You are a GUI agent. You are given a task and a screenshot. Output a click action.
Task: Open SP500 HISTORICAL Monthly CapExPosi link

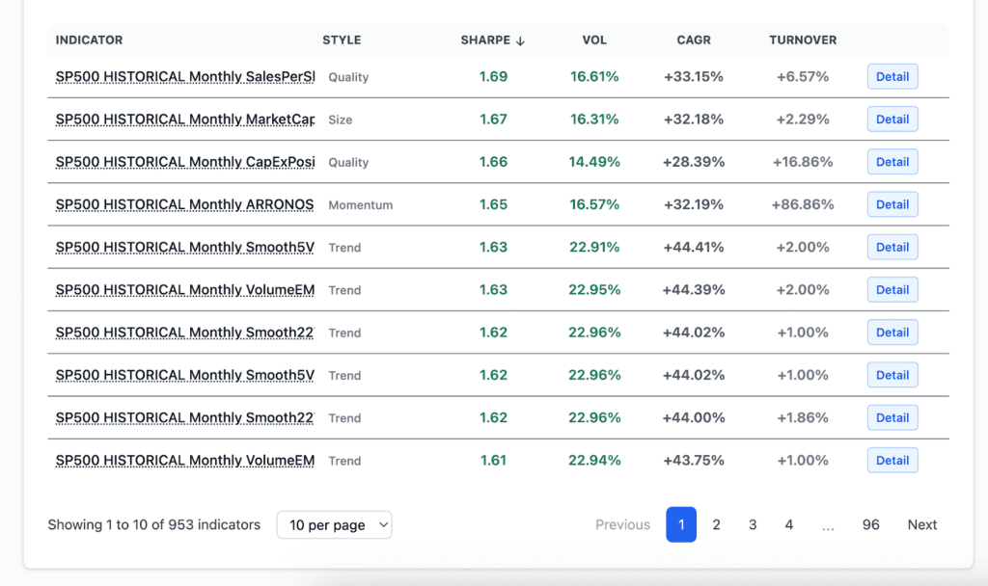coord(185,162)
